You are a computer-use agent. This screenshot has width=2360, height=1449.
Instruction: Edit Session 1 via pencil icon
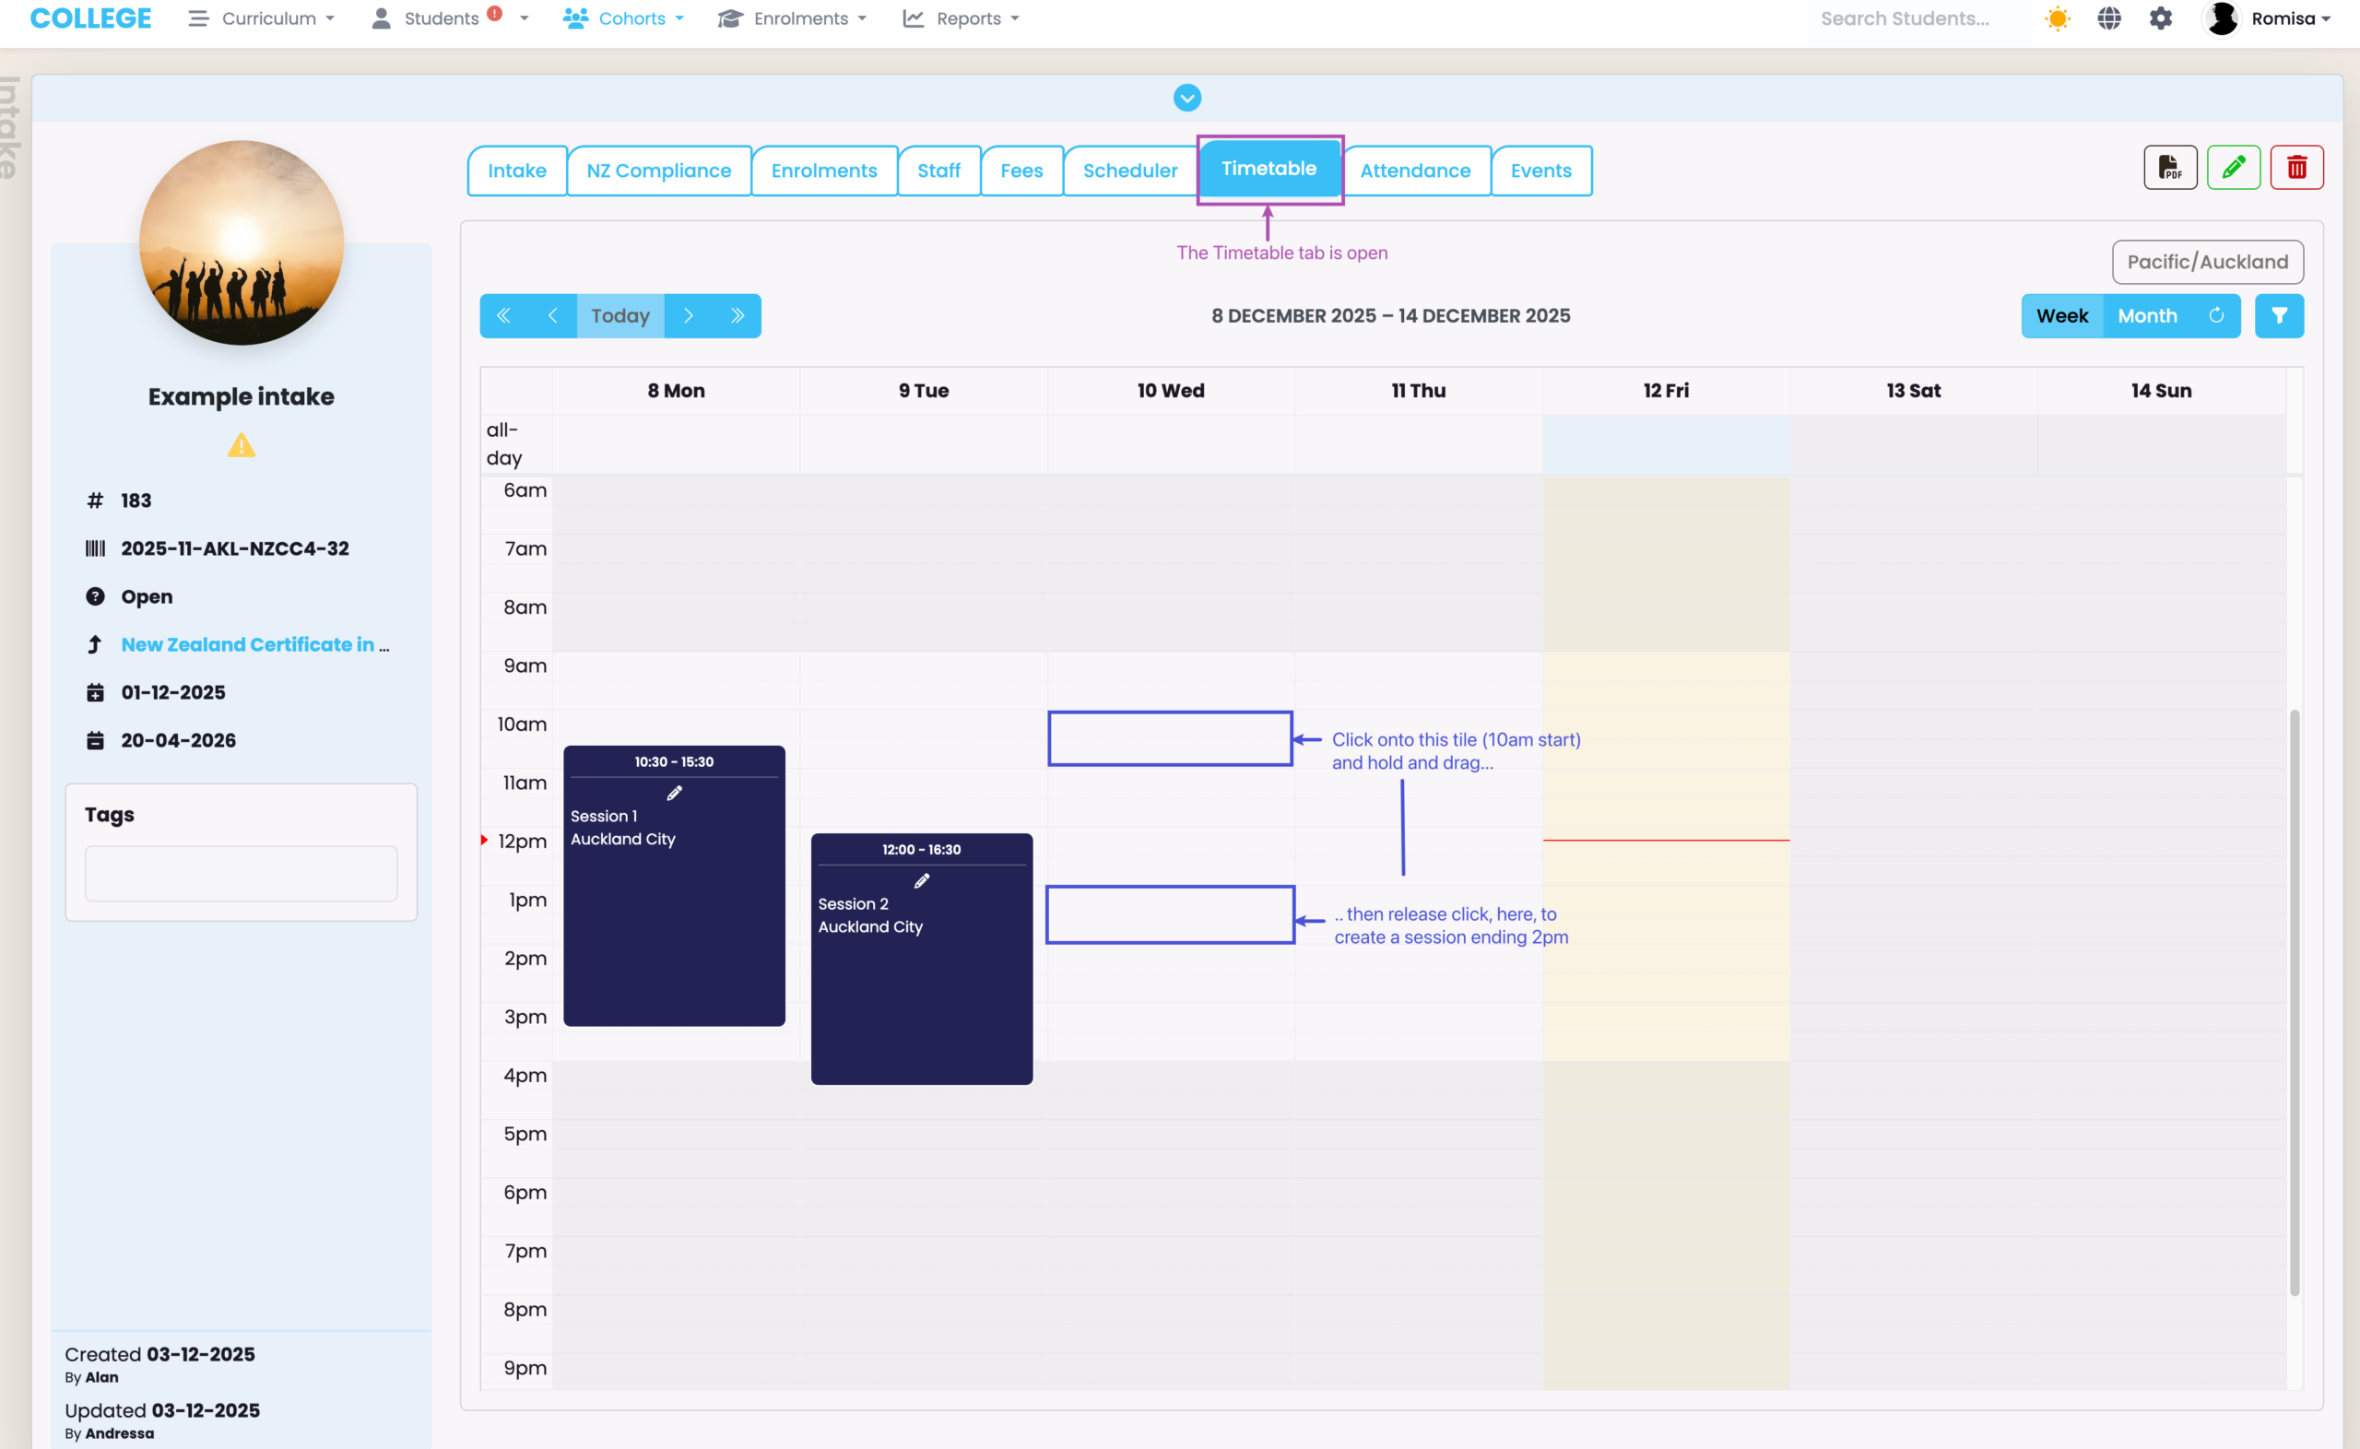pyautogui.click(x=675, y=793)
